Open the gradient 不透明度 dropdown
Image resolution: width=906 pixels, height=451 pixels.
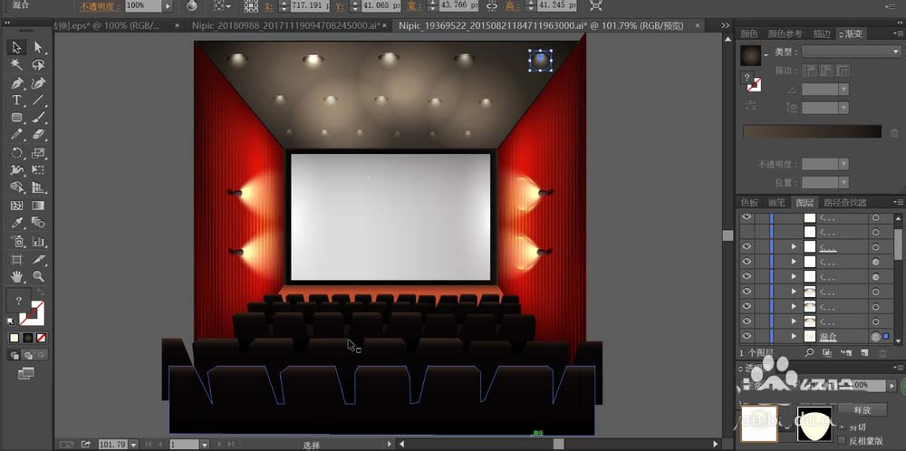click(843, 164)
